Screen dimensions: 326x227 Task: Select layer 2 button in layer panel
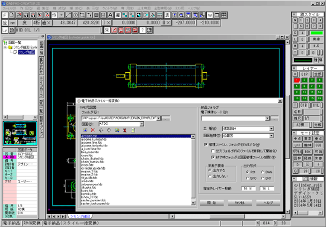pyautogui.click(x=304, y=80)
